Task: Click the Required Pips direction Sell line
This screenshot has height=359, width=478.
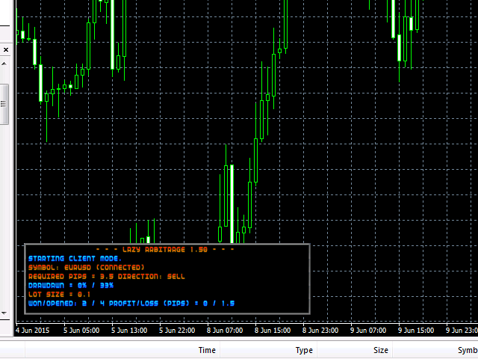Action: 106,276
